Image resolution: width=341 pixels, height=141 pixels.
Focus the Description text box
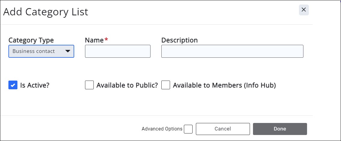(x=232, y=51)
